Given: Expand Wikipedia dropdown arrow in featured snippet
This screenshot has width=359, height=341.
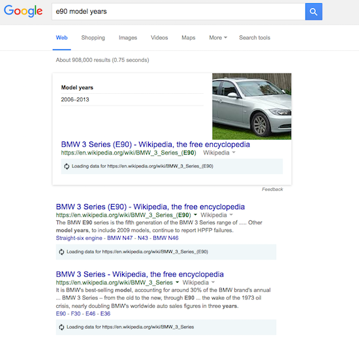Looking at the screenshot, I should click(234, 153).
